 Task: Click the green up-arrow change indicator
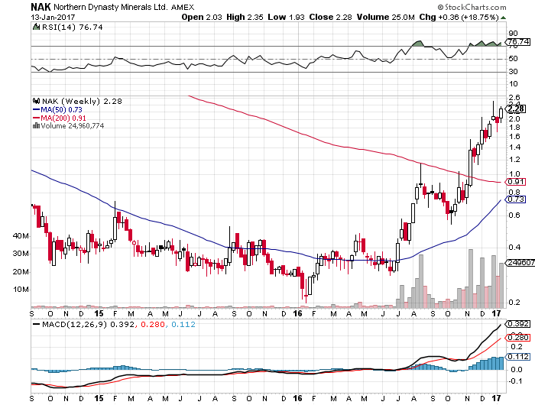(x=503, y=18)
